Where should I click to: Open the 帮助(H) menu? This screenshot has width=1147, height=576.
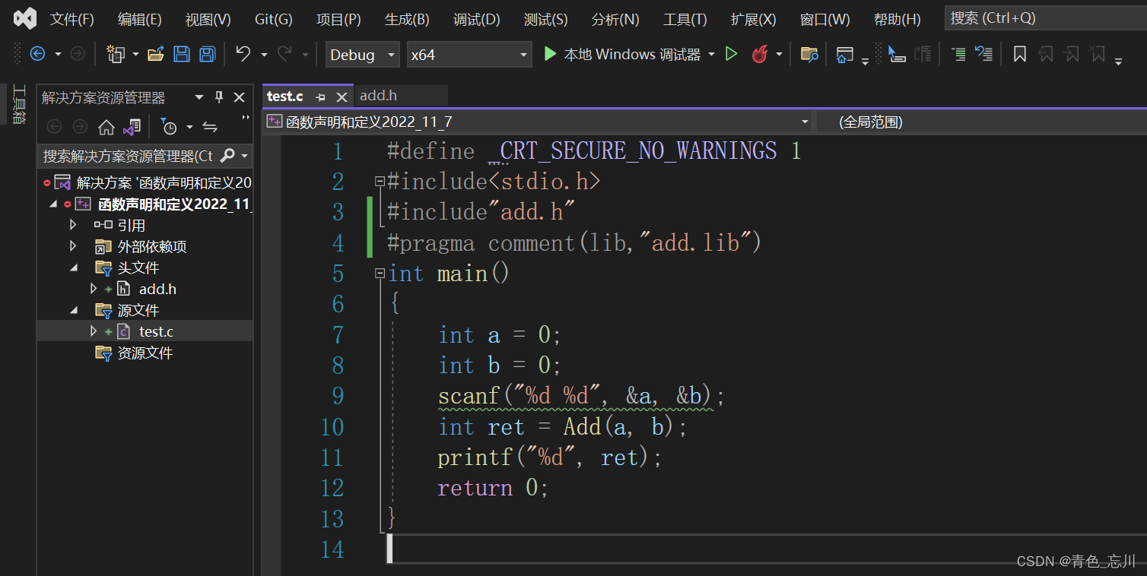(x=897, y=19)
